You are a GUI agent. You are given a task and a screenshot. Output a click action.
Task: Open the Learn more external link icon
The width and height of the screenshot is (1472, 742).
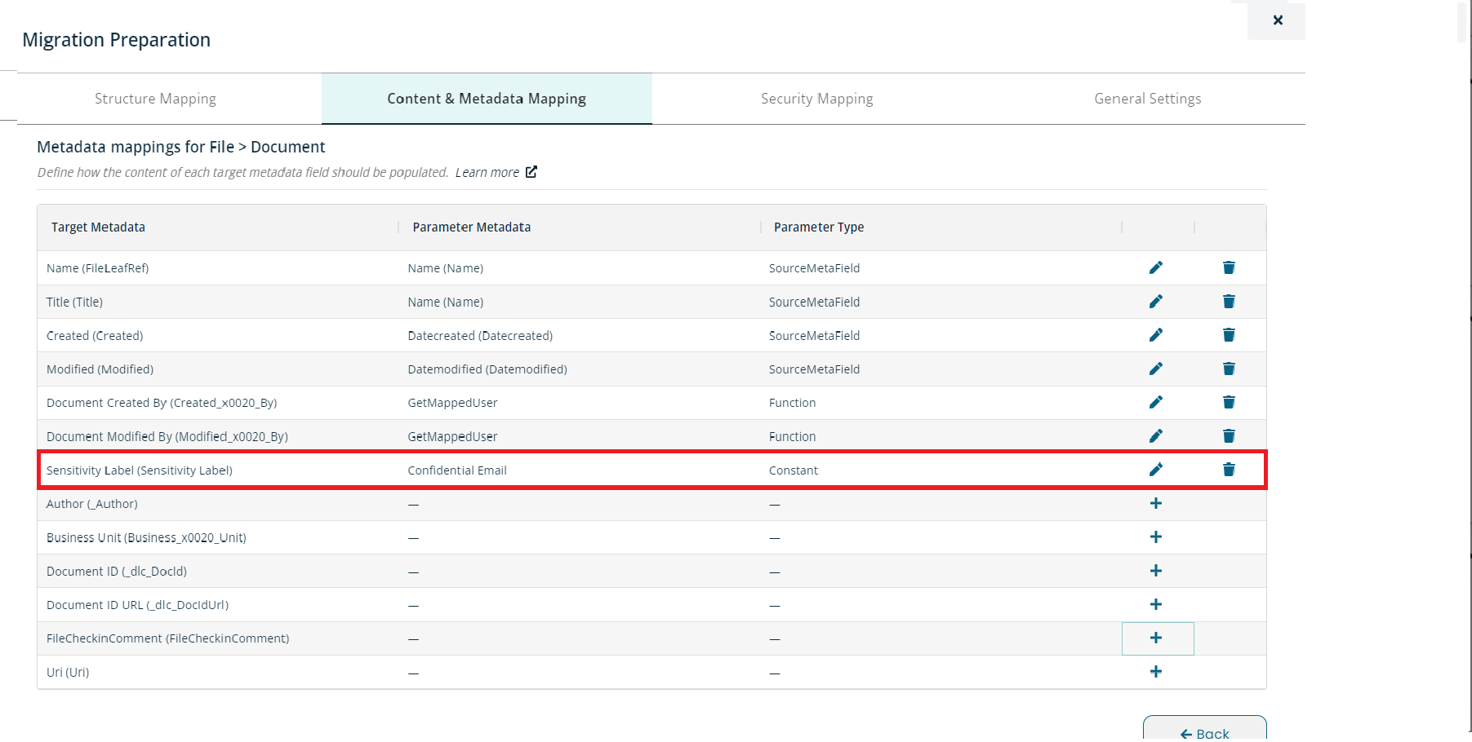coord(531,171)
